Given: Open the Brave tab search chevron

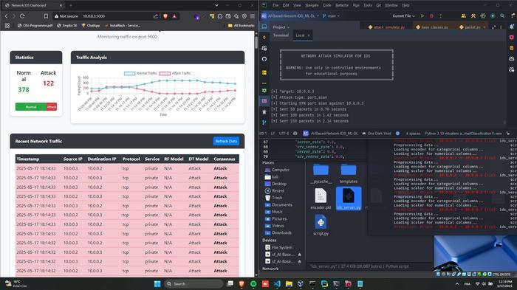Looking at the screenshot, I should [x=216, y=5].
